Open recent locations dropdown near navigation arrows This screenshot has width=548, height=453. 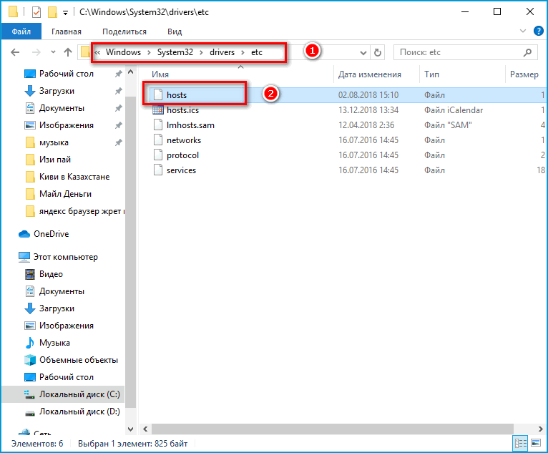(x=53, y=52)
